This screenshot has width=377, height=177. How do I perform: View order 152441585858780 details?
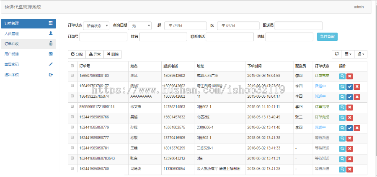[342, 169]
